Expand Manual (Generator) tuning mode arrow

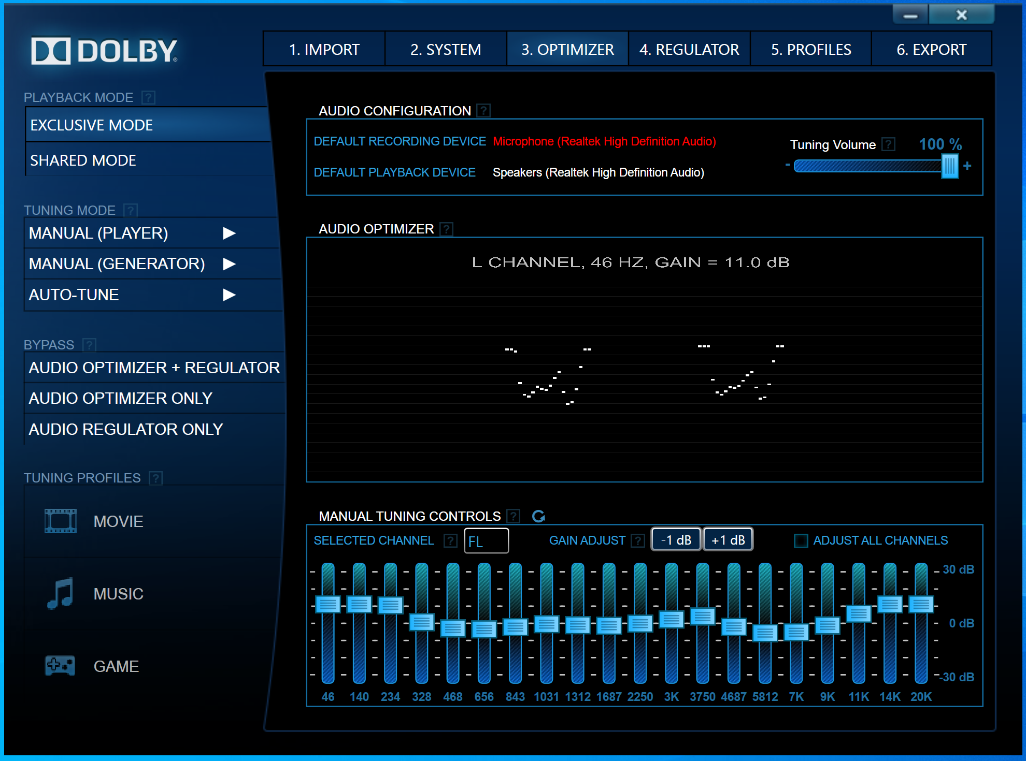point(229,264)
